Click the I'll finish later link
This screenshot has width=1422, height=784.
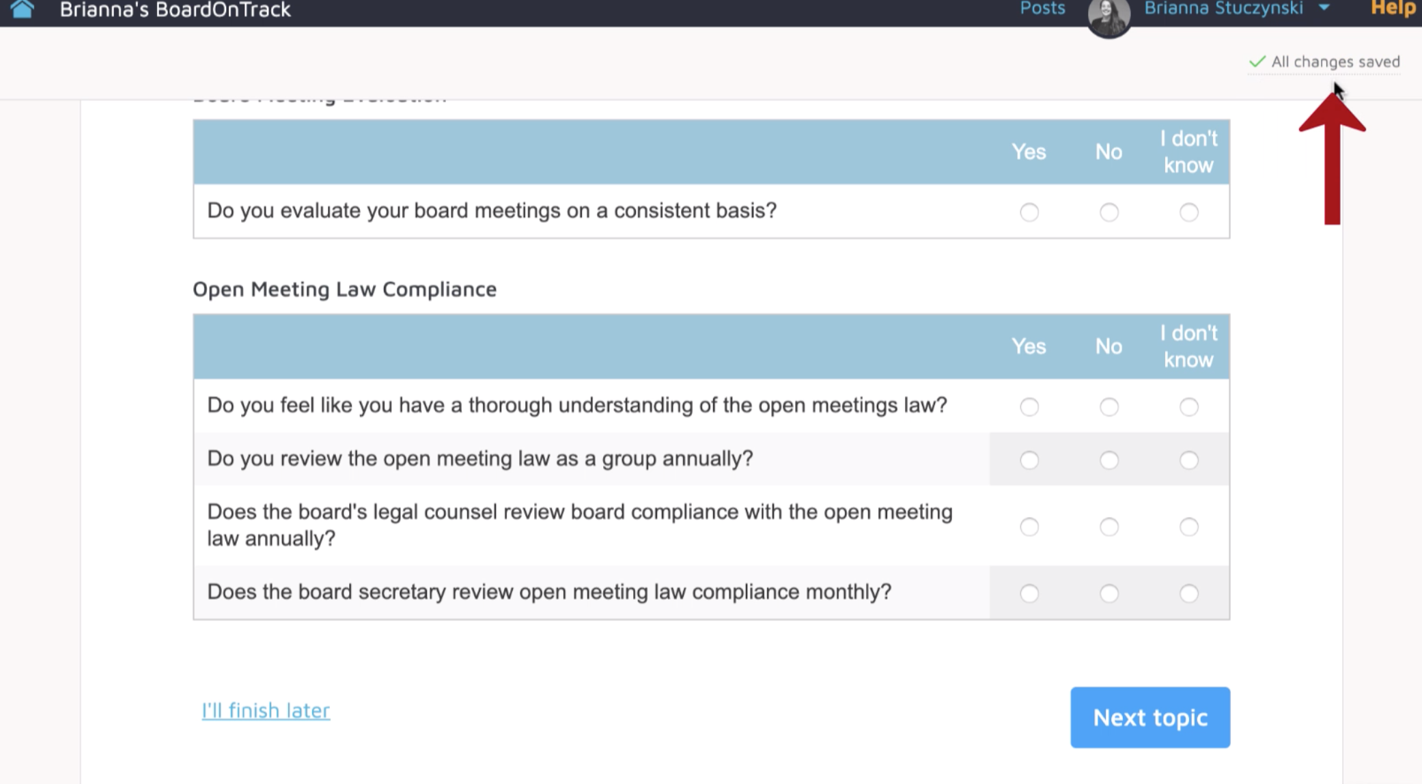click(266, 710)
